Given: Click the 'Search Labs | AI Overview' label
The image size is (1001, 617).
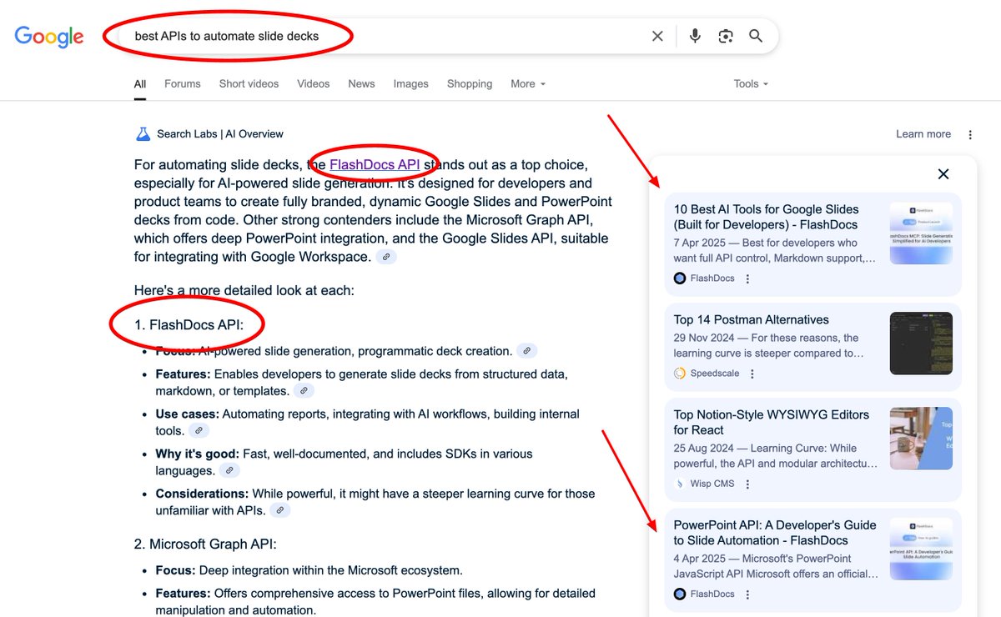Looking at the screenshot, I should (220, 134).
